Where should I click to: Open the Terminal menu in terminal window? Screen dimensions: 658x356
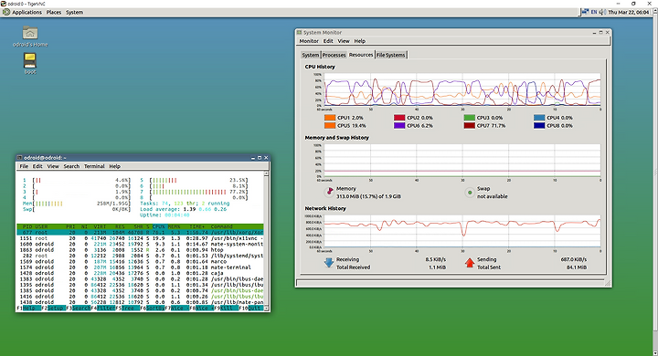pos(94,166)
